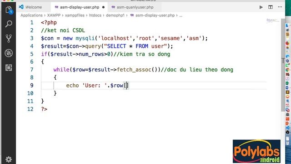Click the 'mysqli' class name

(x=85, y=38)
